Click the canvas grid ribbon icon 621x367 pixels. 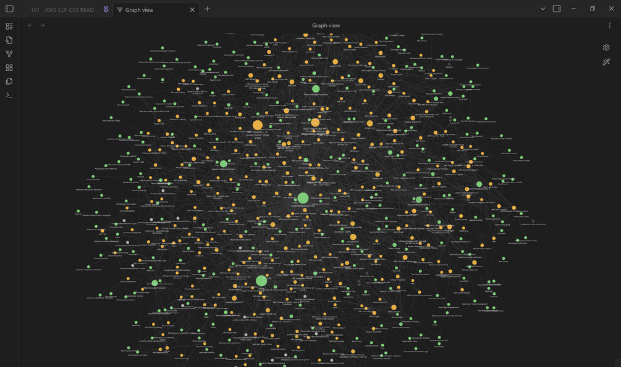(x=9, y=68)
